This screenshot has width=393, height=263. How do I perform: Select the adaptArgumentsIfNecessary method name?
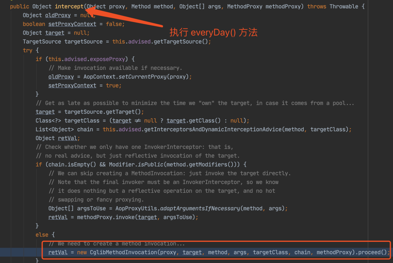click(x=200, y=208)
